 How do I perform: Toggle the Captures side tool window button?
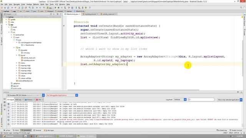pos(2,41)
